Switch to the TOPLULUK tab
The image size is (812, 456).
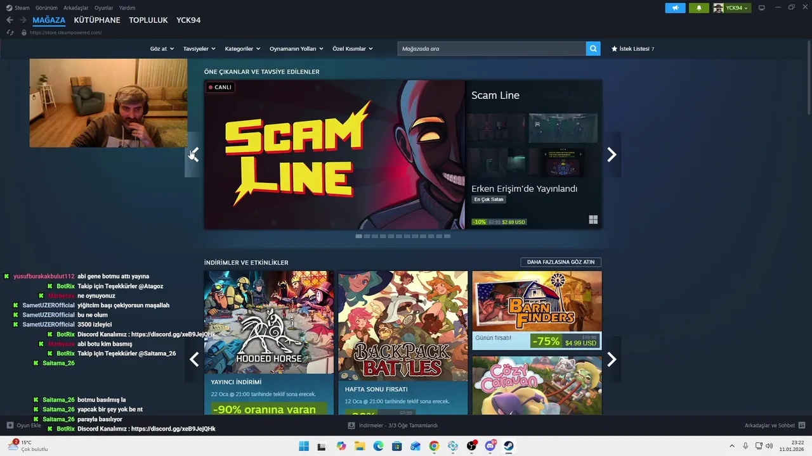click(148, 20)
